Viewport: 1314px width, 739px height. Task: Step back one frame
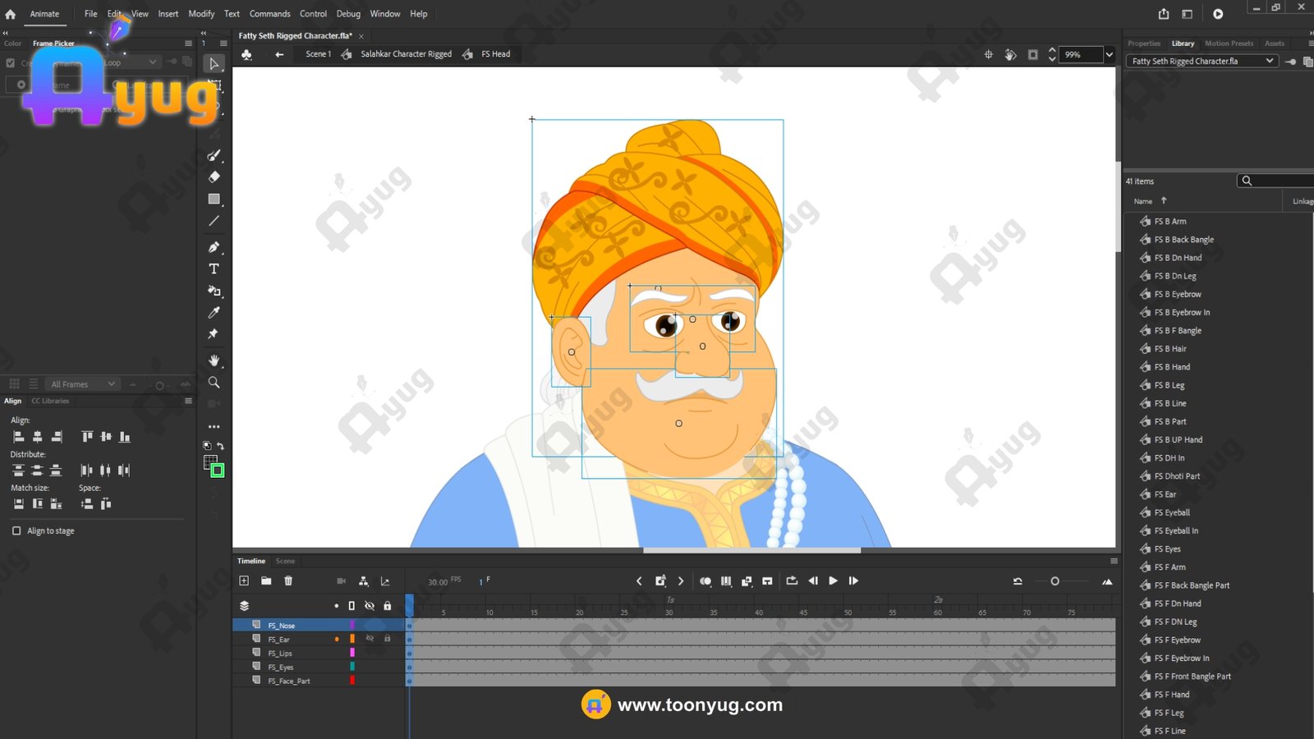click(x=813, y=581)
